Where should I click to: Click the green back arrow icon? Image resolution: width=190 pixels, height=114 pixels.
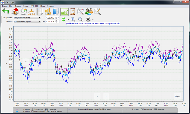point(5,11)
